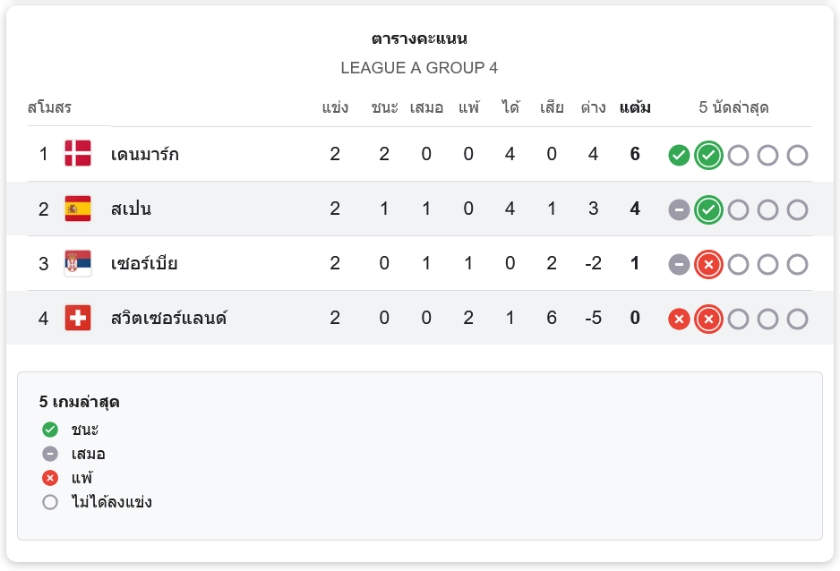Click the LEAGUE A GROUP 4 heading

[419, 68]
